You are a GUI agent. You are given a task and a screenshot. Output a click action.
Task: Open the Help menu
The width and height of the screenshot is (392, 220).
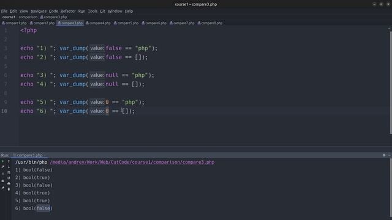pyautogui.click(x=129, y=11)
